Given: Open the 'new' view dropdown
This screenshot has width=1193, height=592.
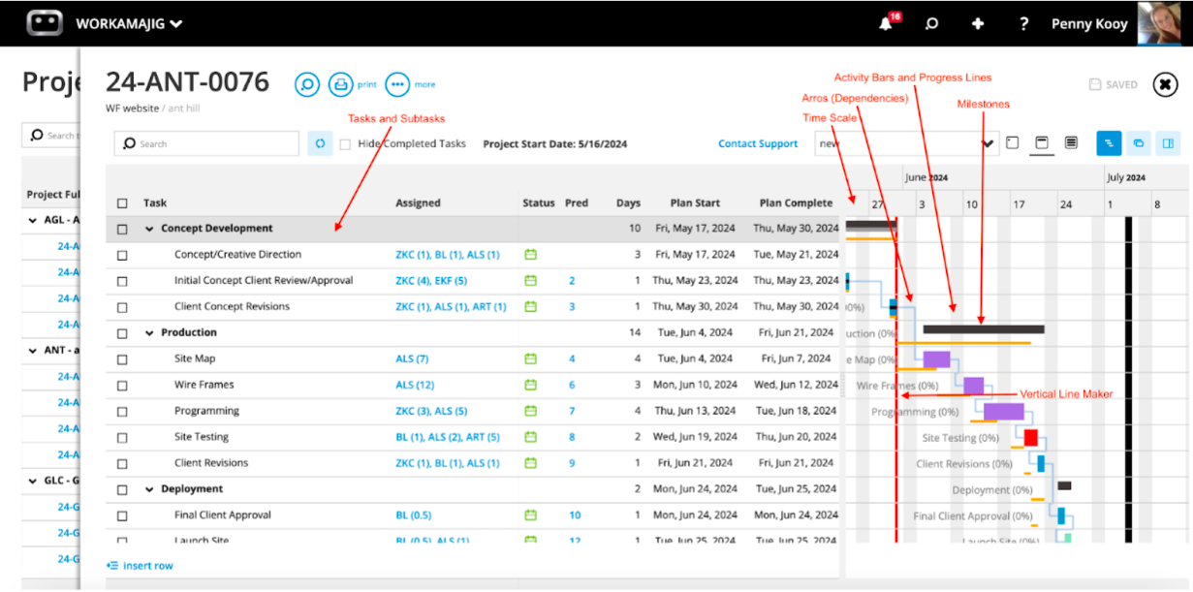Looking at the screenshot, I should pyautogui.click(x=988, y=142).
